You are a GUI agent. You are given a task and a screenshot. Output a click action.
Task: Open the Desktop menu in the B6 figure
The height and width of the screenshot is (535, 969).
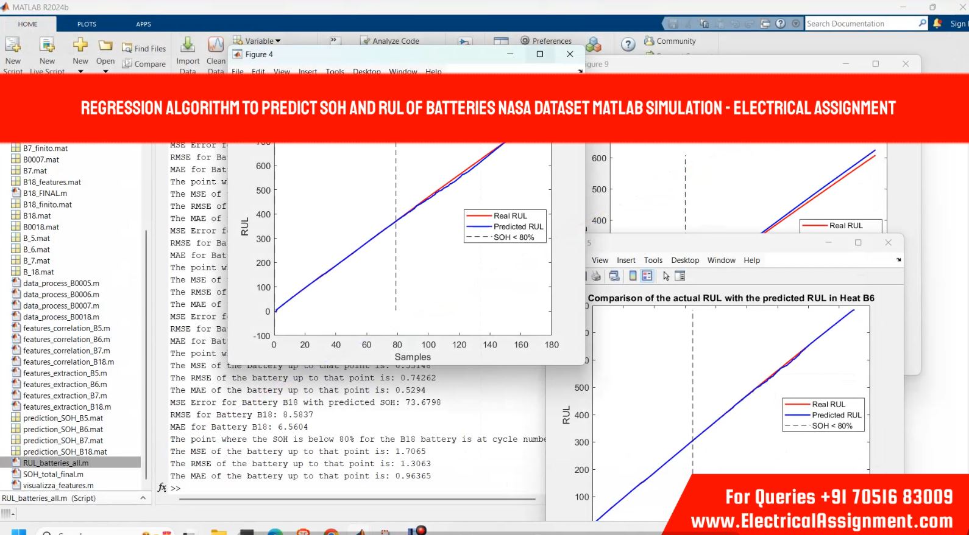point(685,260)
